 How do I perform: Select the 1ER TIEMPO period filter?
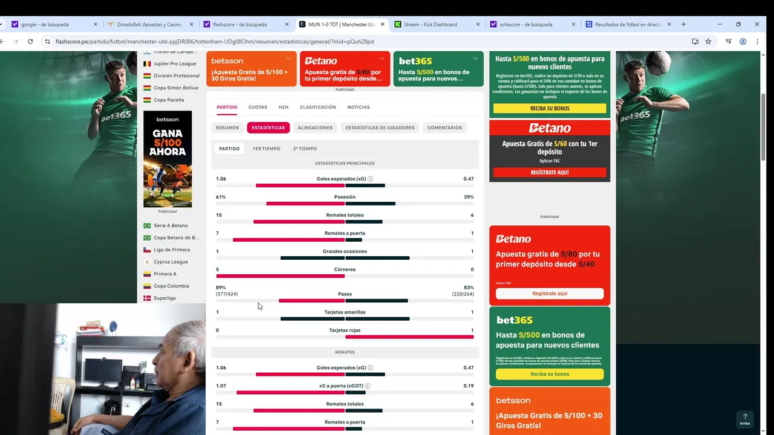point(266,149)
